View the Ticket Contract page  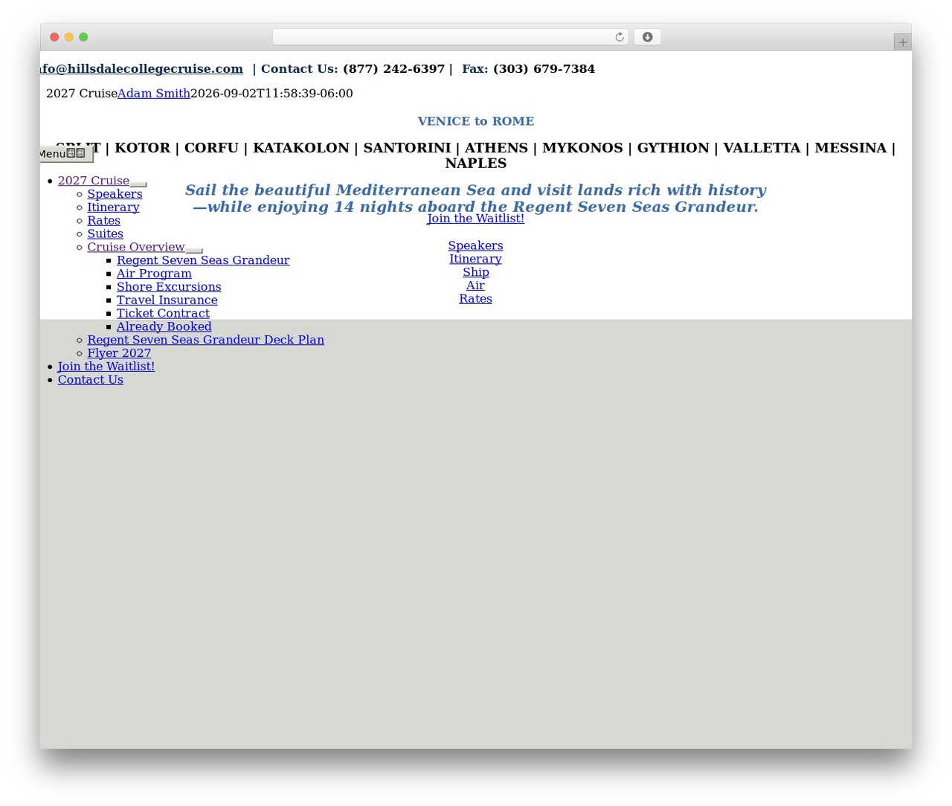click(x=163, y=314)
